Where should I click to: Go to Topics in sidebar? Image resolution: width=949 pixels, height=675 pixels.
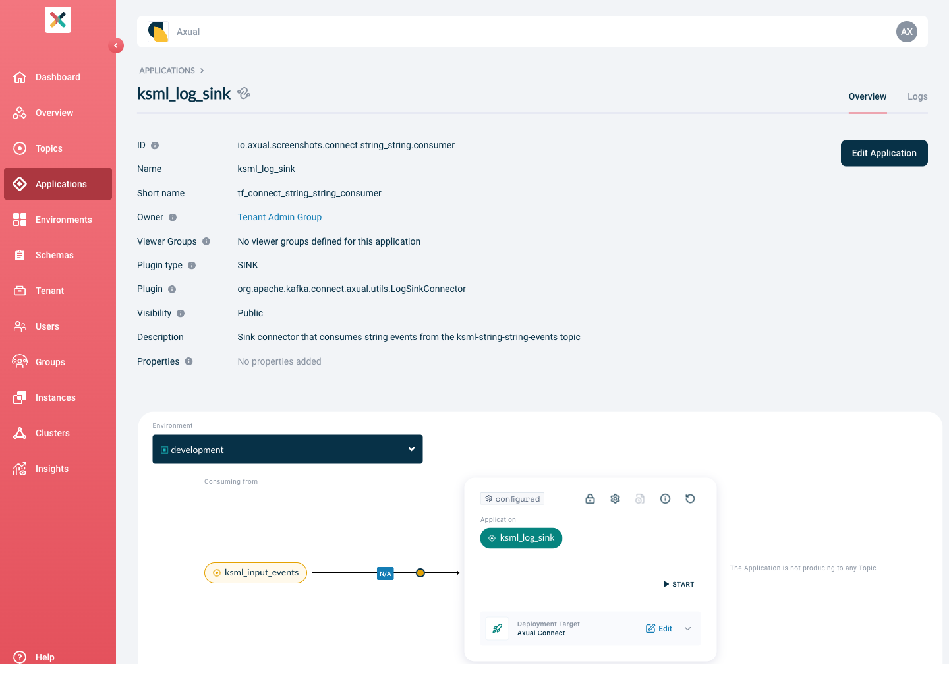click(x=58, y=148)
